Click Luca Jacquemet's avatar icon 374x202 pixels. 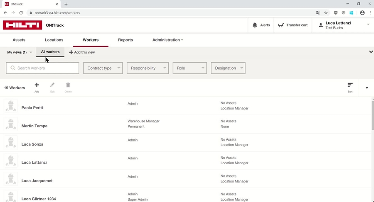[x=11, y=179]
